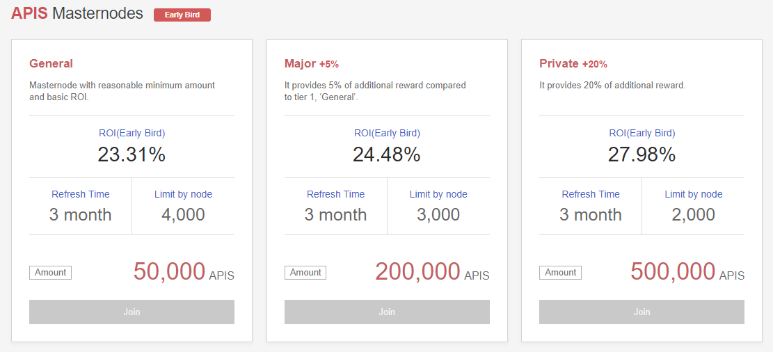This screenshot has width=773, height=352.
Task: Click the Amount label in Major card
Action: (305, 273)
